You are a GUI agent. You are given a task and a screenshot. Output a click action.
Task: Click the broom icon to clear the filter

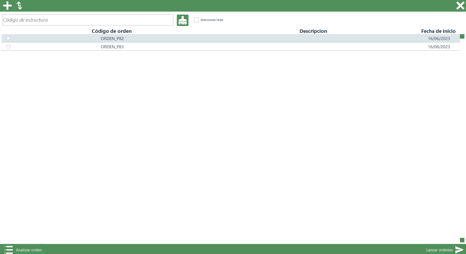pos(183,20)
